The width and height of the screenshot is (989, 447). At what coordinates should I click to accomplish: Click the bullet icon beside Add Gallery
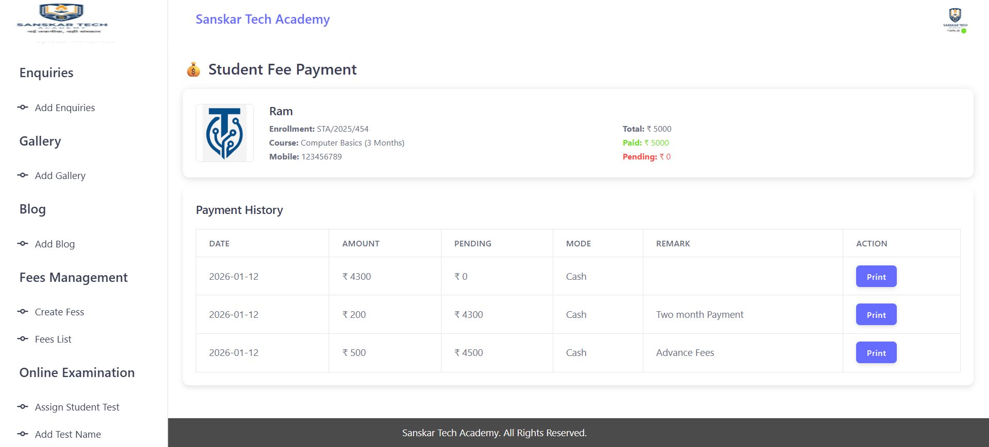(x=23, y=175)
